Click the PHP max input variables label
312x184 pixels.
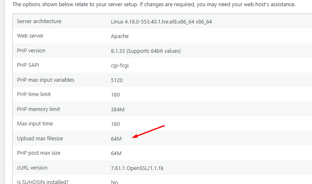pyautogui.click(x=46, y=80)
